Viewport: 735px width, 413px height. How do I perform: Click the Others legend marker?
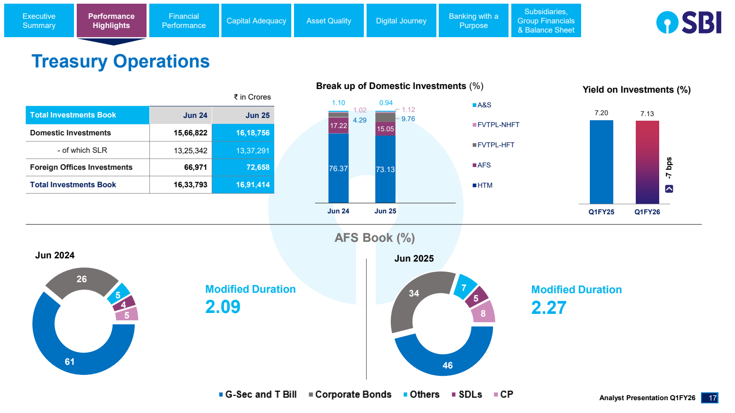click(x=406, y=395)
